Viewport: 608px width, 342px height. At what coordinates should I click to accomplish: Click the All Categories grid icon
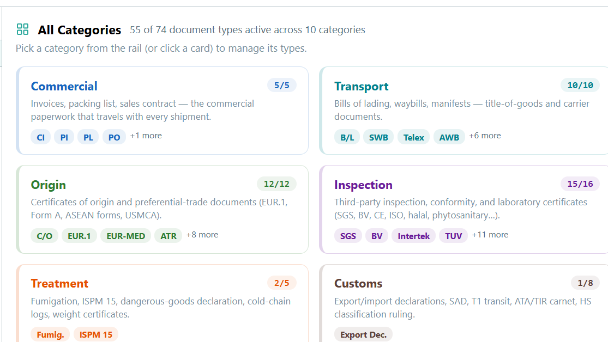(x=22, y=29)
